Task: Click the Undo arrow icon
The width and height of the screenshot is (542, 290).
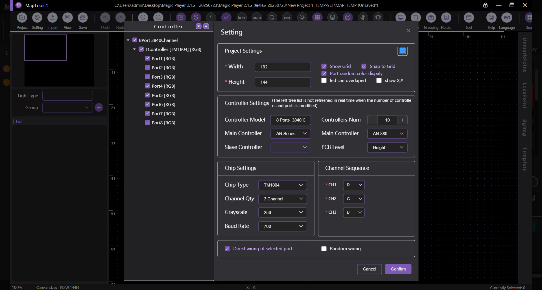Action: [105, 18]
